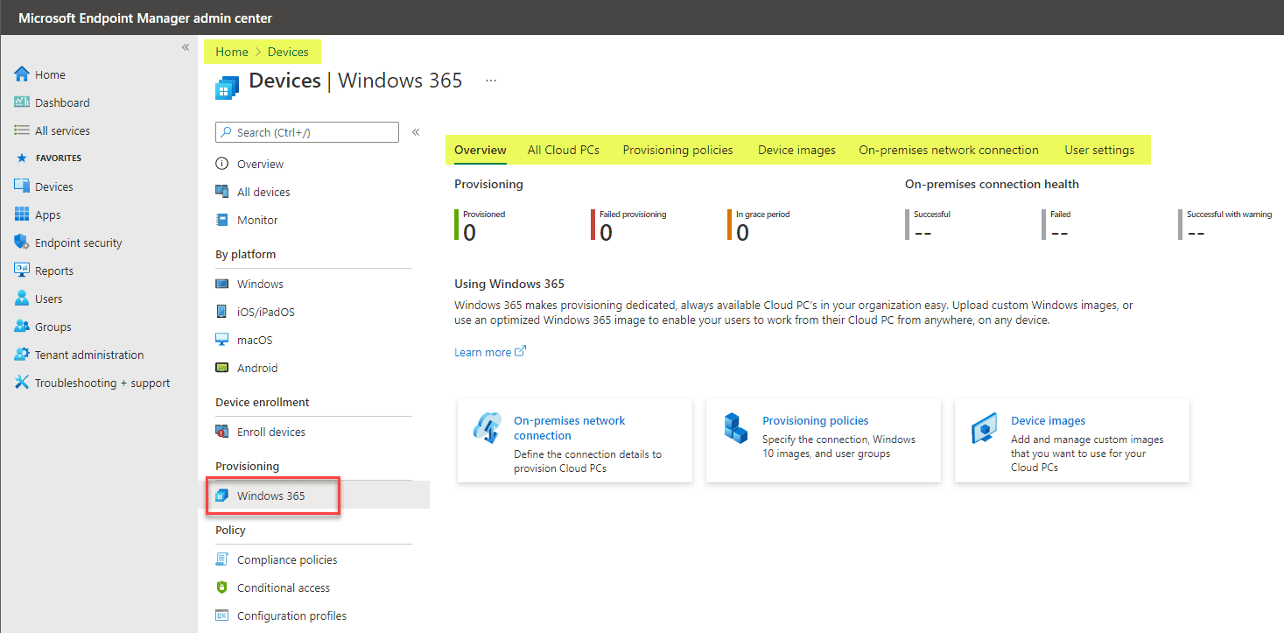Viewport: 1284px width, 633px height.
Task: Collapse the left navigation pane with the chevron
Action: 185,47
